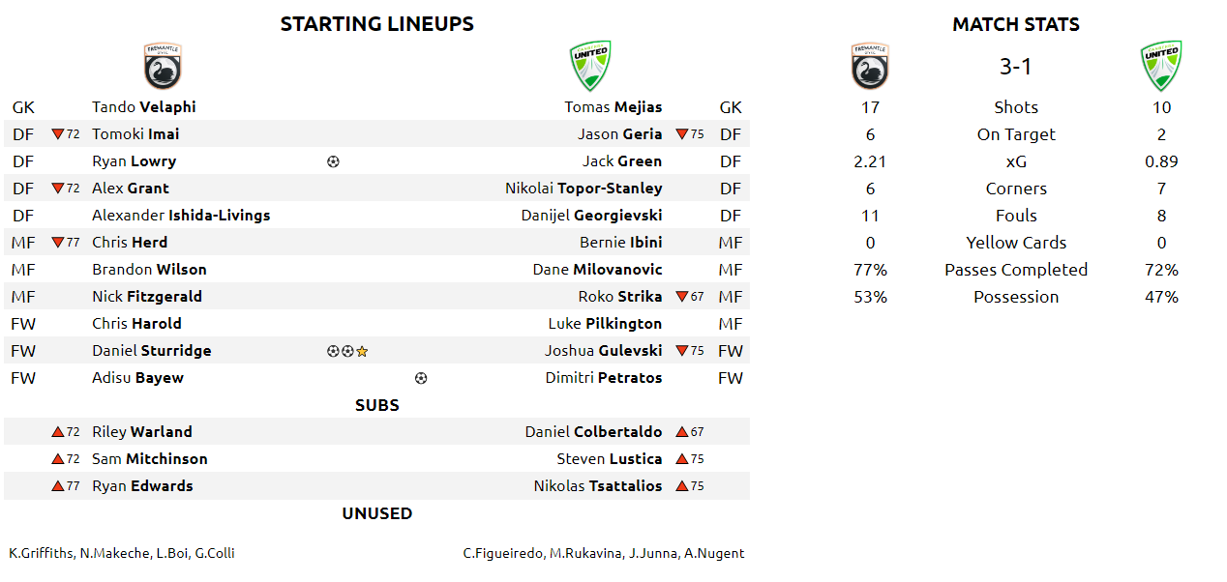This screenshot has height=582, width=1227.
Task: Click the red substituted-off arrow beside Tomoki Imai
Action: click(58, 134)
